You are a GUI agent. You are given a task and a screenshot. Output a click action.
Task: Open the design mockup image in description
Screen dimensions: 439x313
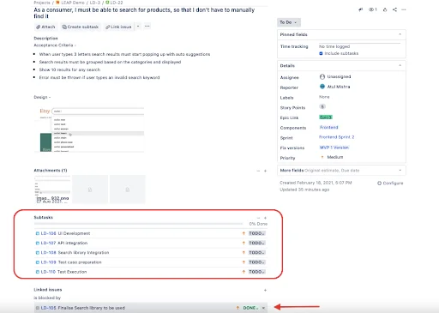click(x=89, y=129)
